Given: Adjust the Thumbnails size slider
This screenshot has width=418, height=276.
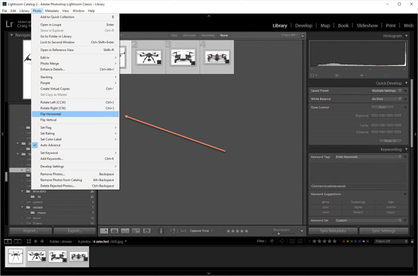Looking at the screenshot, I should coord(279,234).
